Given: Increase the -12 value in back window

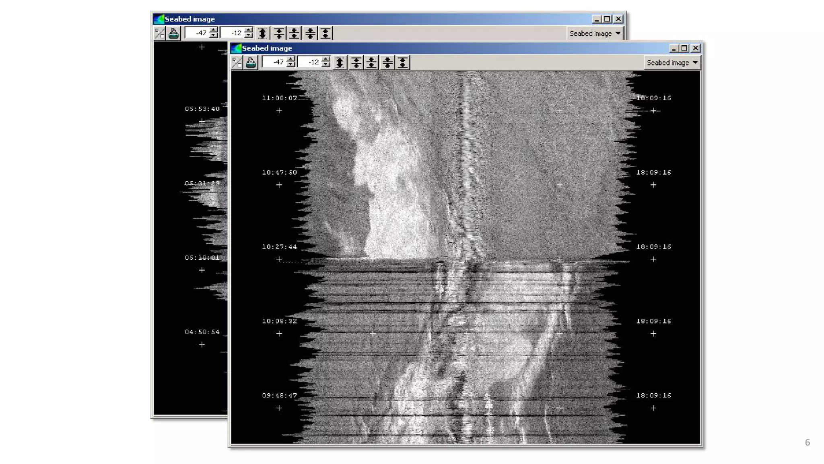Looking at the screenshot, I should [x=249, y=30].
